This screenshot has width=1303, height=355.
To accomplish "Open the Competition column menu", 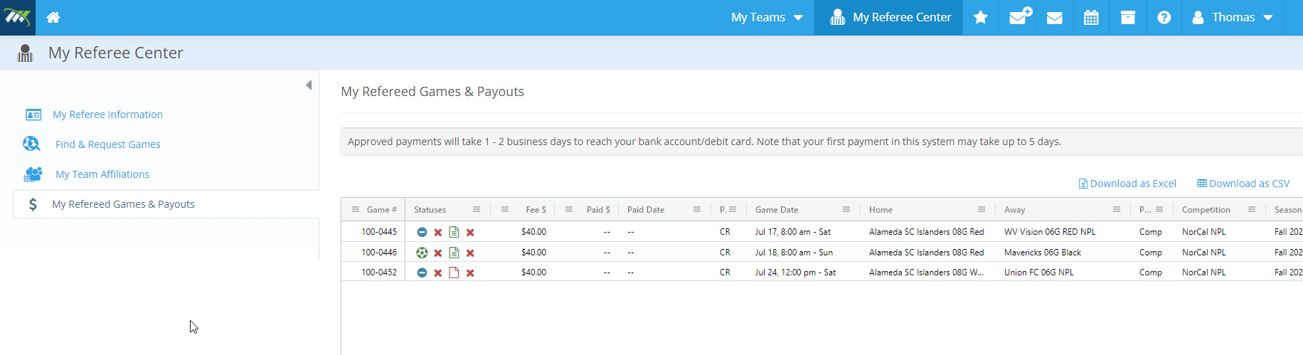I will [x=1252, y=209].
